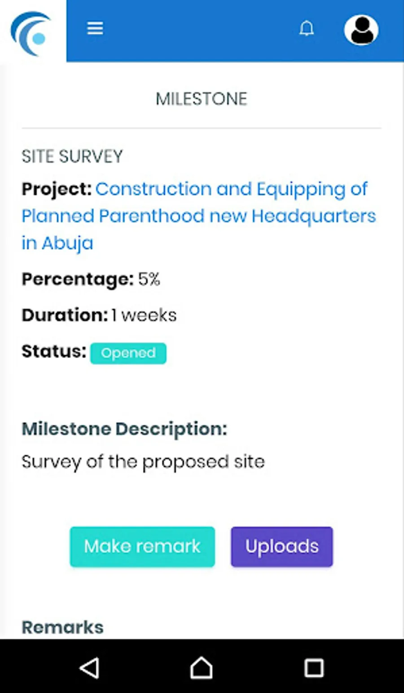Tap the user profile avatar
Viewport: 404px width, 693px height.
(361, 30)
